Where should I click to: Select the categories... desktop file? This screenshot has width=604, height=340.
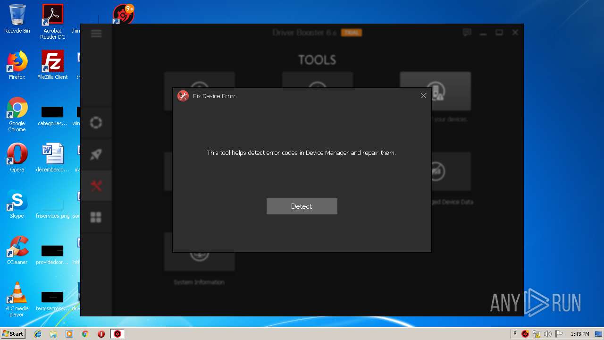[x=52, y=116]
